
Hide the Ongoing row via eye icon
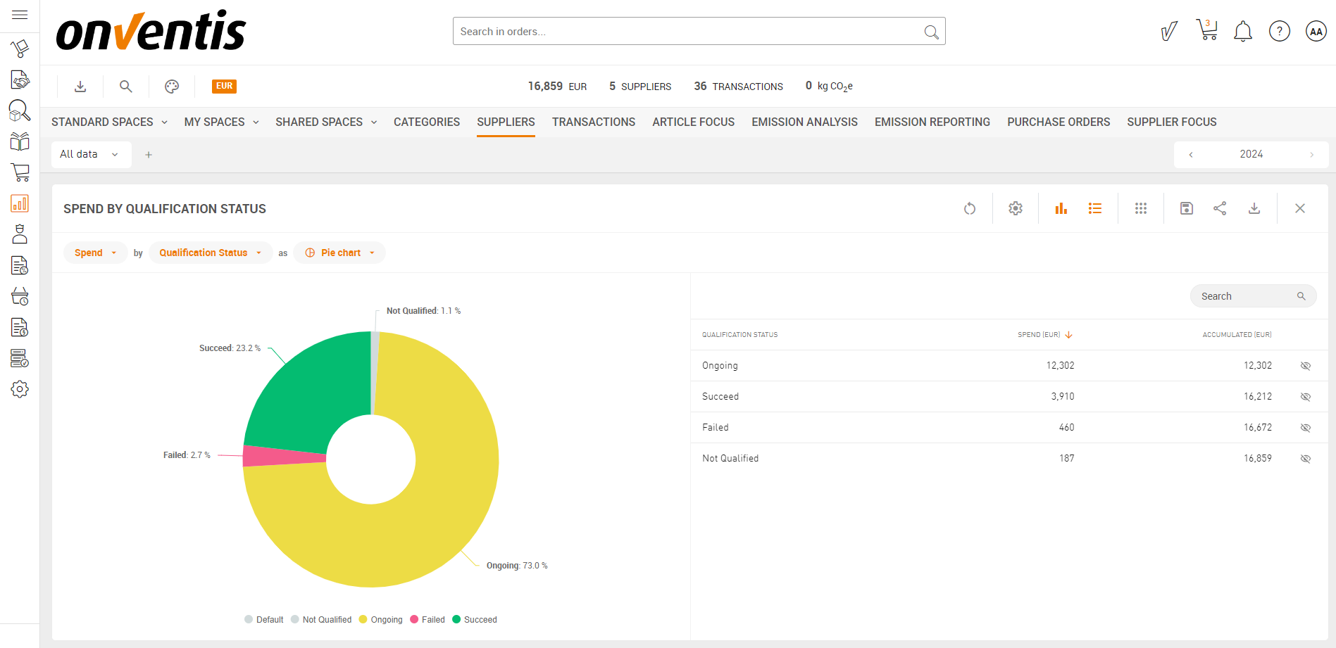[x=1305, y=366]
